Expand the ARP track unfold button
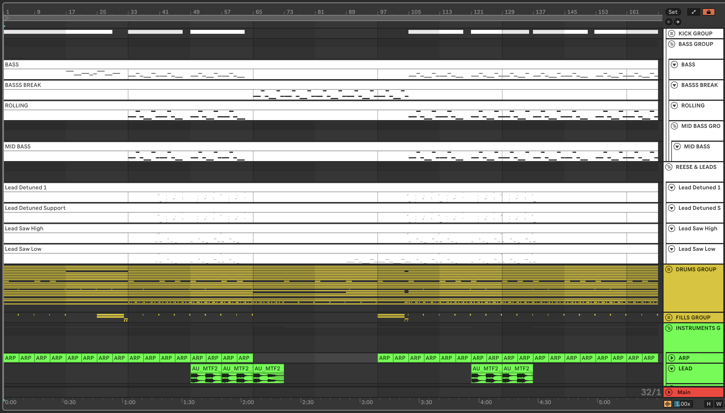The image size is (725, 413). pyautogui.click(x=671, y=358)
